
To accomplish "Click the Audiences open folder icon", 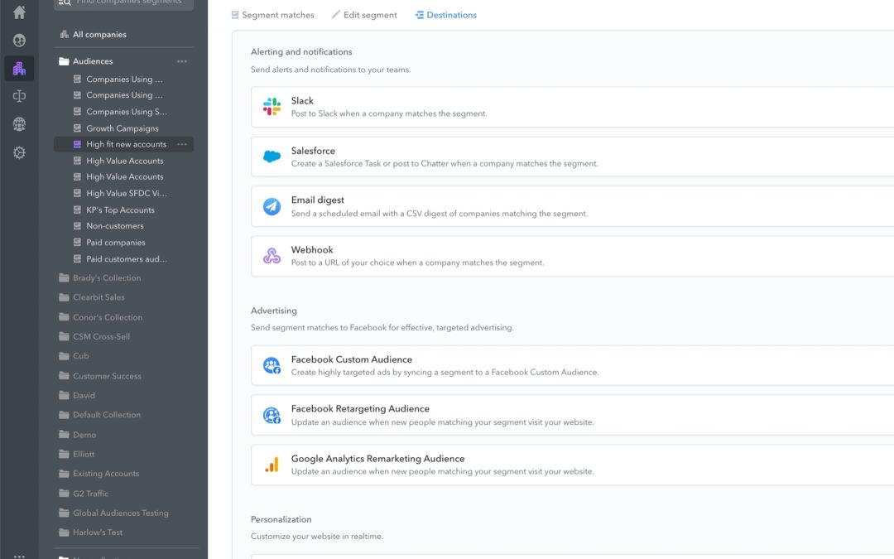I will 64,61.
